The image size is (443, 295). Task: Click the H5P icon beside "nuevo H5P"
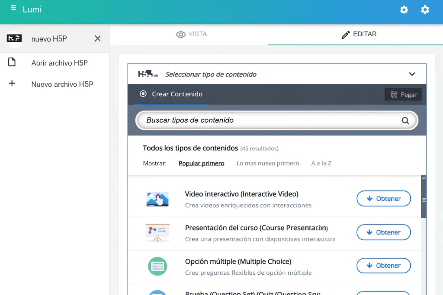pos(14,38)
